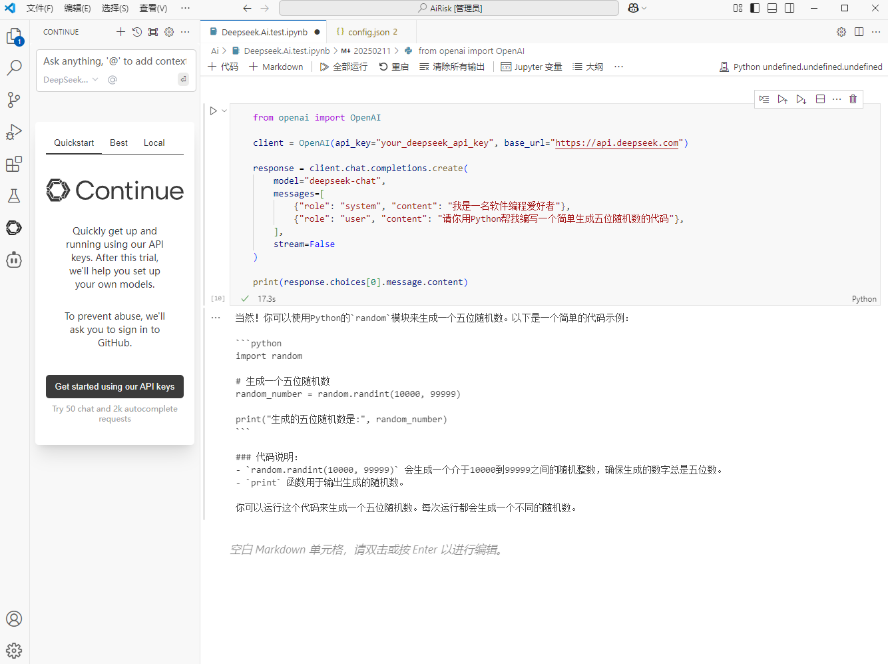Execute cell and below icon
888x664 pixels.
[x=801, y=99]
